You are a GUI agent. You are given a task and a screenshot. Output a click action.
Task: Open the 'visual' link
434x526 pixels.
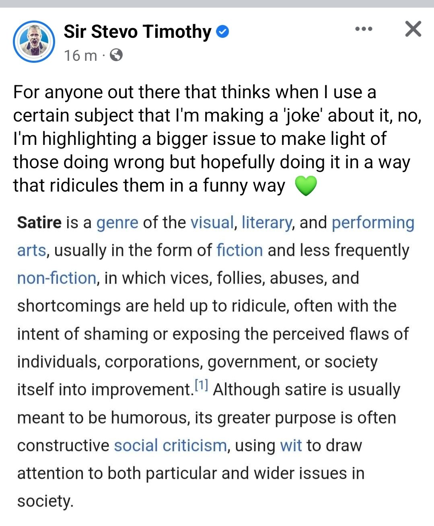tap(212, 222)
